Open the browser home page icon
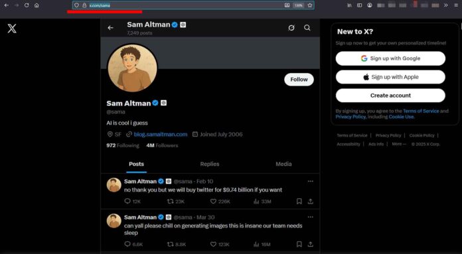The height and width of the screenshot is (254, 462). point(37,5)
